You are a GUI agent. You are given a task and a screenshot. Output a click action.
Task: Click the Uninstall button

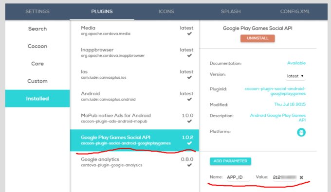coord(257,38)
